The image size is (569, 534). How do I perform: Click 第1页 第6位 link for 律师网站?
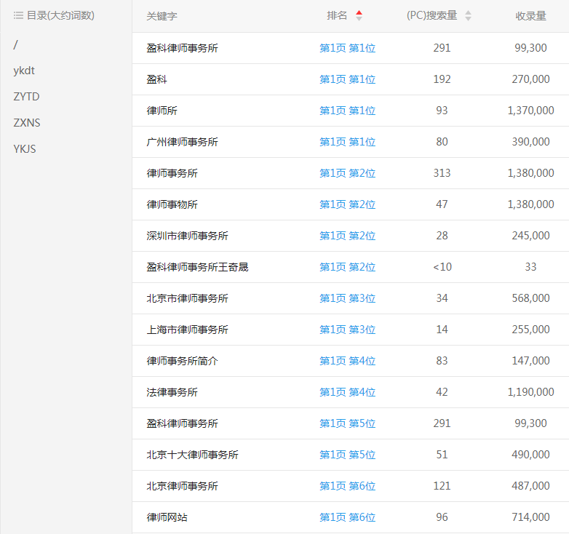tap(347, 517)
